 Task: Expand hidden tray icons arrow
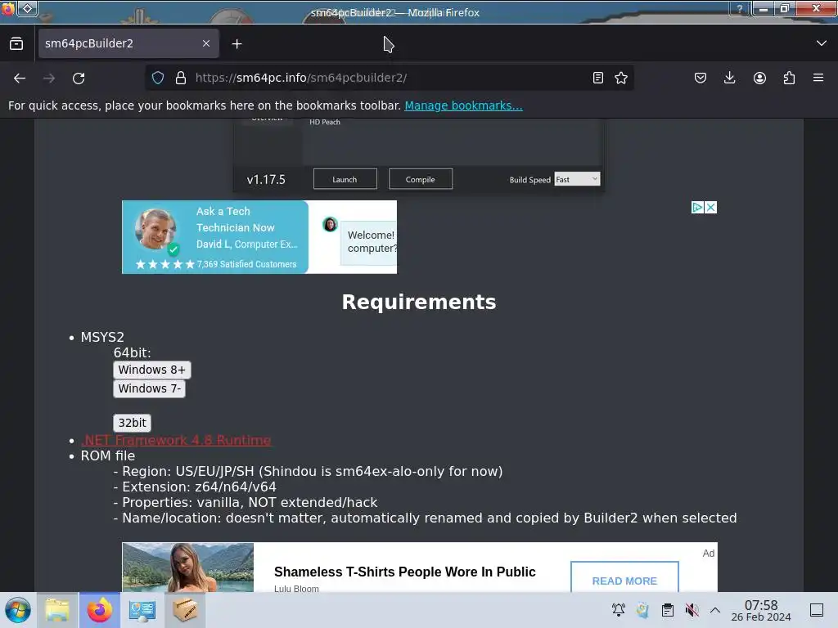click(715, 610)
